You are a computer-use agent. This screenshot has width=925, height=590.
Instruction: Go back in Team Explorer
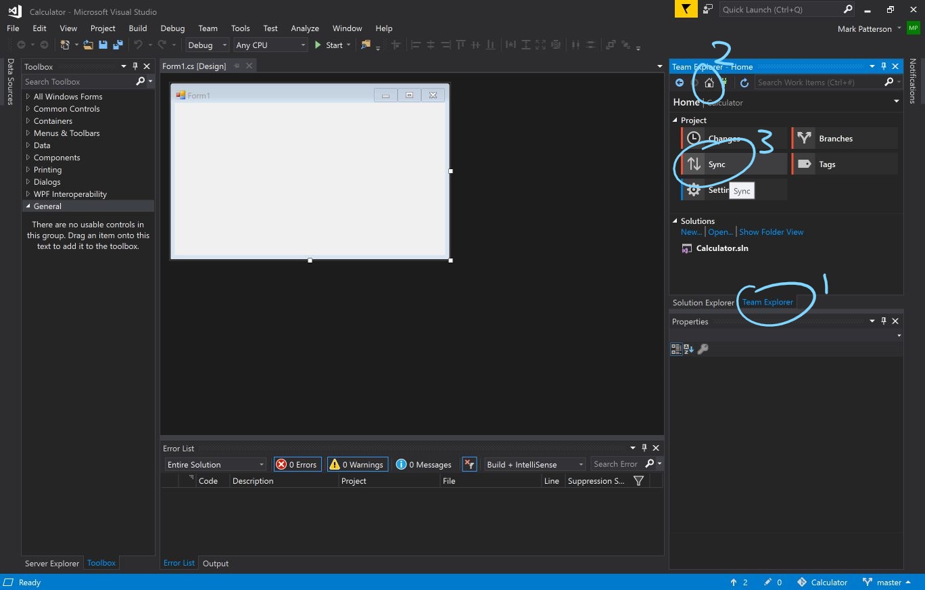point(680,83)
